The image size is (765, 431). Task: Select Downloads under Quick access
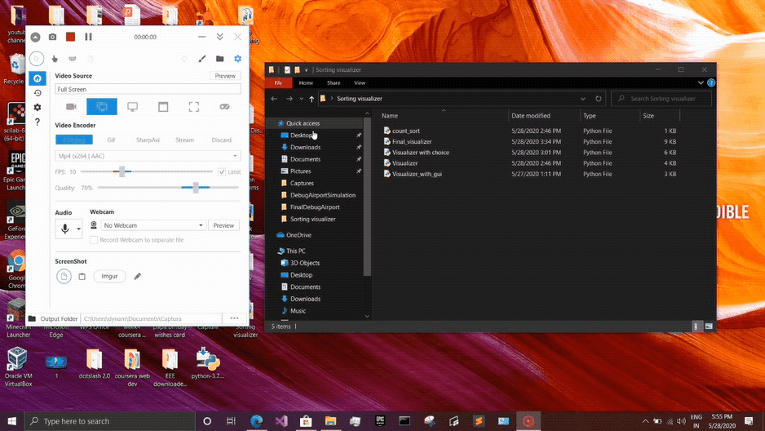305,148
